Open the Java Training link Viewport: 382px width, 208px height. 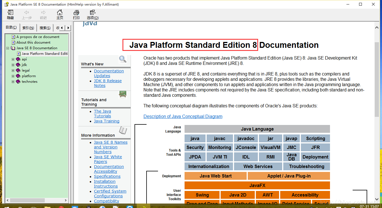pyautogui.click(x=107, y=121)
